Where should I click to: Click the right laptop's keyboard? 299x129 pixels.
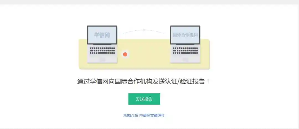point(185,50)
